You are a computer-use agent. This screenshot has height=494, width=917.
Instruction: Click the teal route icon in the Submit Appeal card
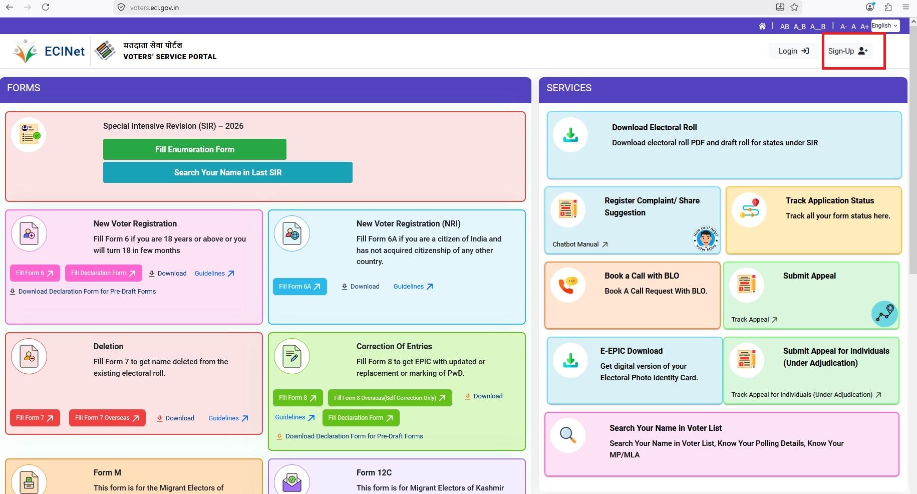(x=884, y=314)
